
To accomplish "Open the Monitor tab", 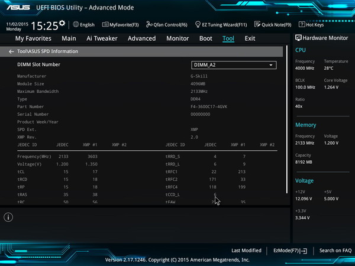I will (177, 38).
